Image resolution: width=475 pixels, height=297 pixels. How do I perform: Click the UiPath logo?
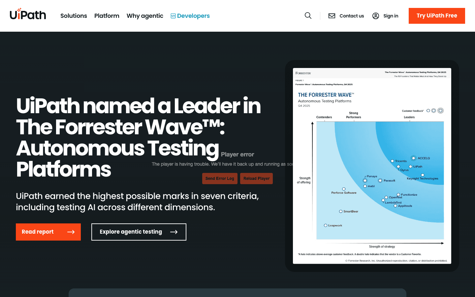point(28,15)
